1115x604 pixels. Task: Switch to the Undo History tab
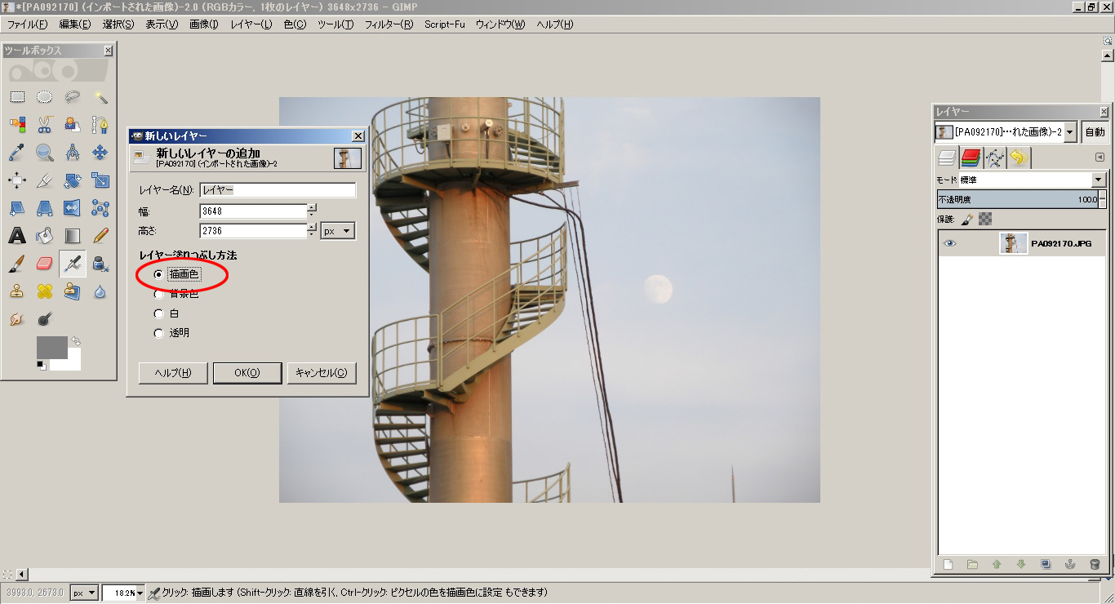click(1019, 158)
